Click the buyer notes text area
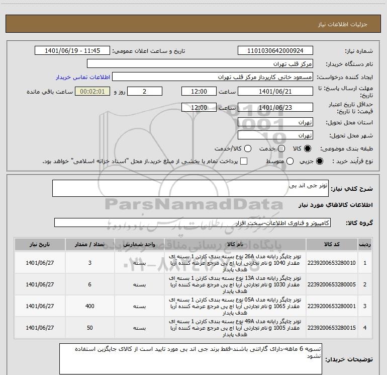This screenshot has width=387, height=375. coord(190,359)
